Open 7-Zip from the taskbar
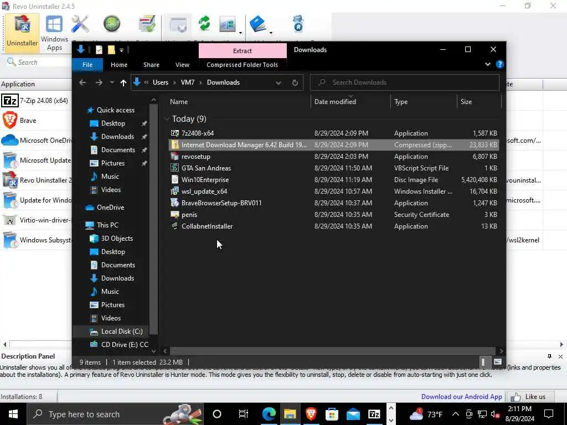 [374, 414]
